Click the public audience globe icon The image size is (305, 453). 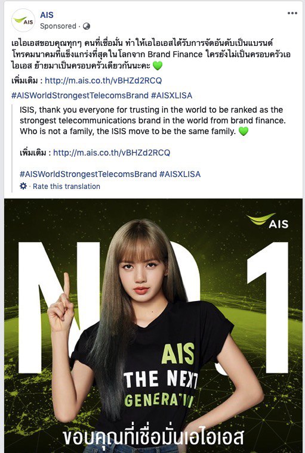86,26
